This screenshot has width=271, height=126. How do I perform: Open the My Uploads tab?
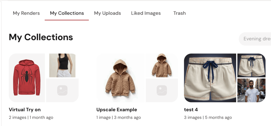[x=107, y=13]
